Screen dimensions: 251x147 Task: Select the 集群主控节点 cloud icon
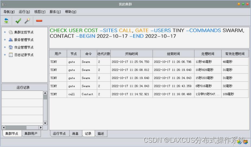[11, 32]
